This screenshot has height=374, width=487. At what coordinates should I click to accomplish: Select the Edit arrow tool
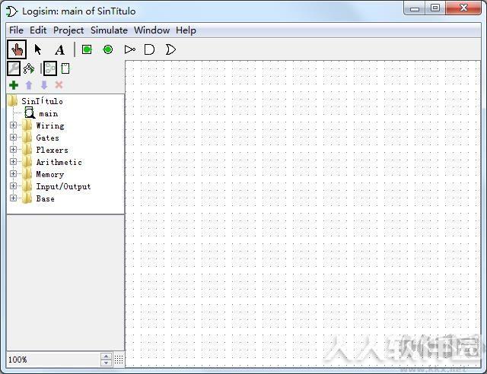pos(38,49)
